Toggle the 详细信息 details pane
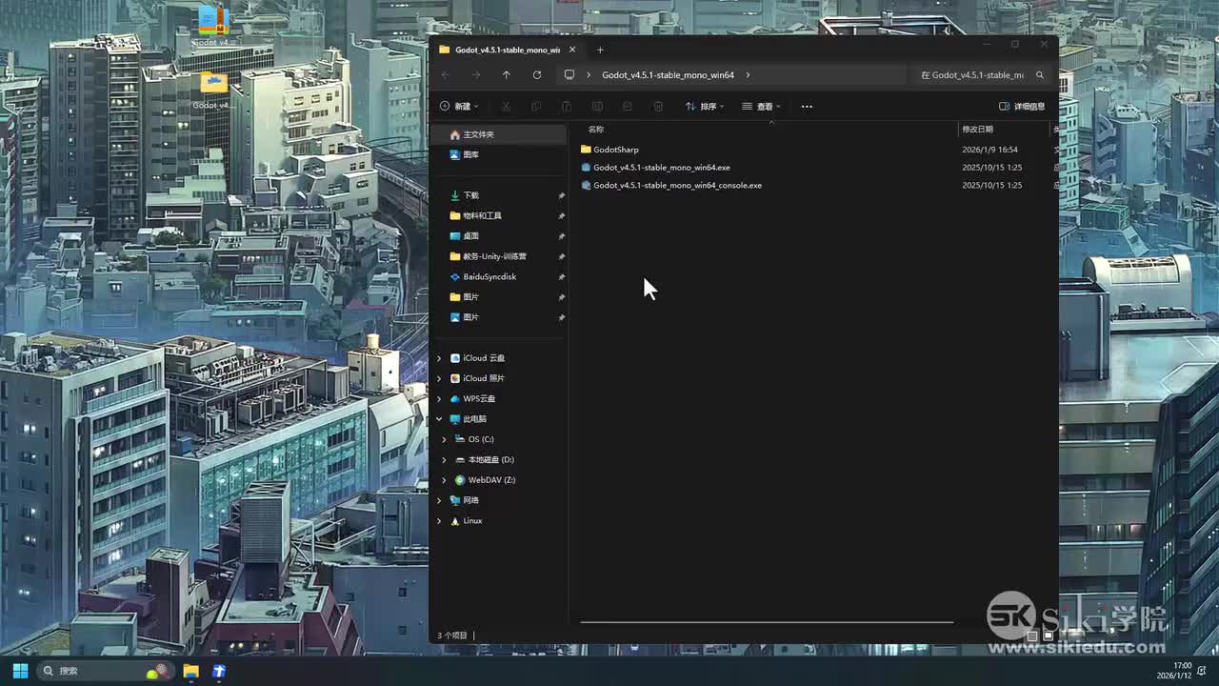 pos(1022,107)
